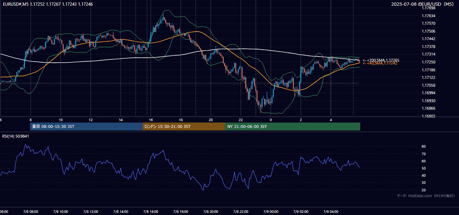The height and width of the screenshot is (215, 459).
Task: Click the bottom time label 7/8 08:00
Action: click(x=30, y=212)
